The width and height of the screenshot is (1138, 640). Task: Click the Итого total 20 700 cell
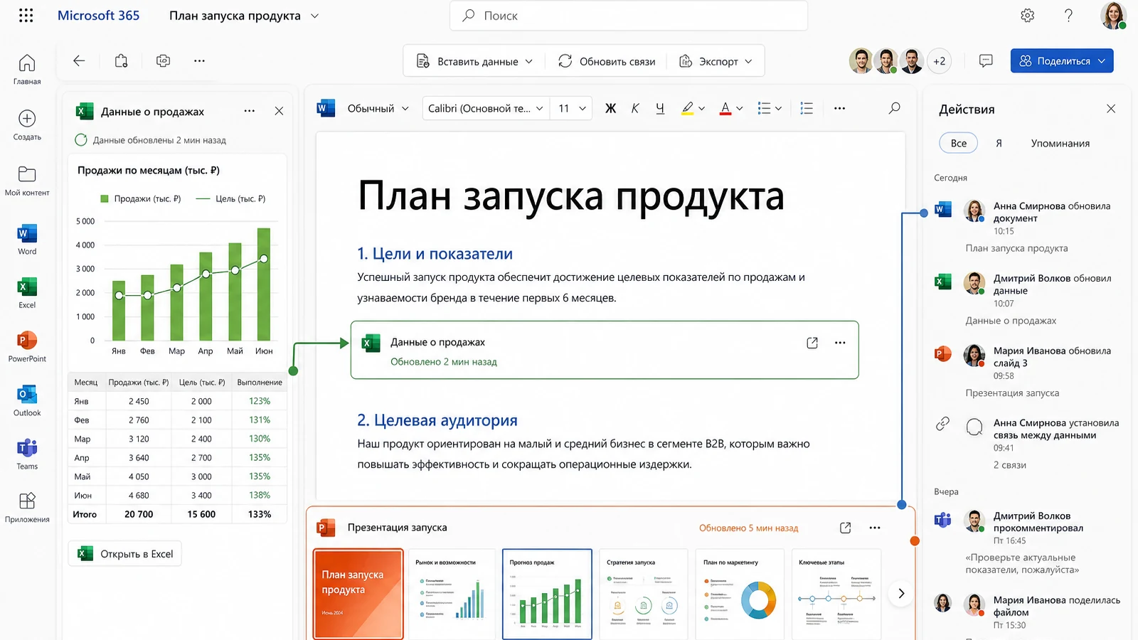[139, 514]
